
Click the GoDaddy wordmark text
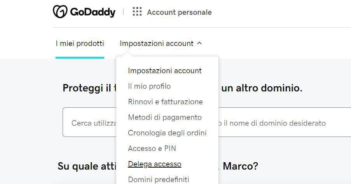pos(93,12)
